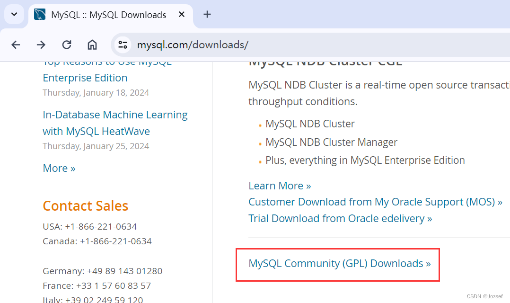Click Canada phone number line
This screenshot has width=510, height=303.
point(97,241)
